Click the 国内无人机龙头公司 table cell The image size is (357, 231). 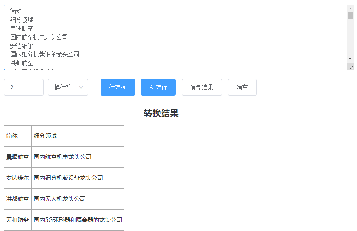point(78,199)
